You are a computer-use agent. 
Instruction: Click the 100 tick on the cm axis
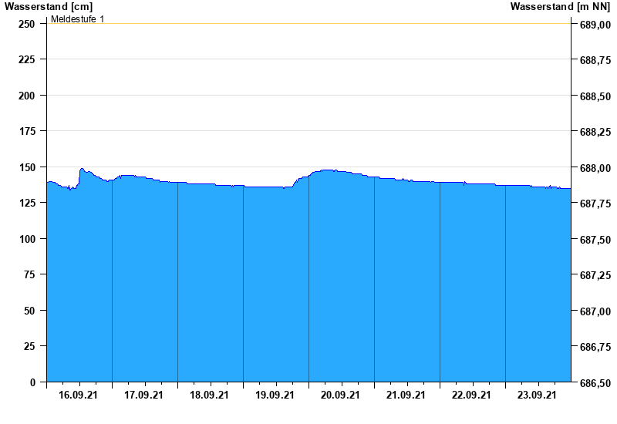tap(27, 239)
